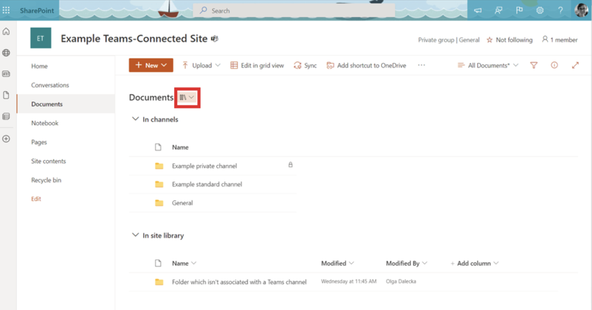
Task: Open the more commands ellipsis
Action: point(421,65)
